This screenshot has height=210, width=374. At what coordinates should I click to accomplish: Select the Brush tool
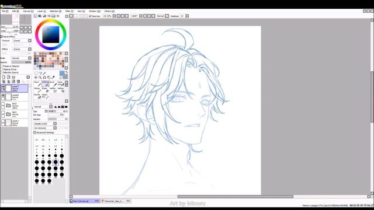[x=53, y=84]
